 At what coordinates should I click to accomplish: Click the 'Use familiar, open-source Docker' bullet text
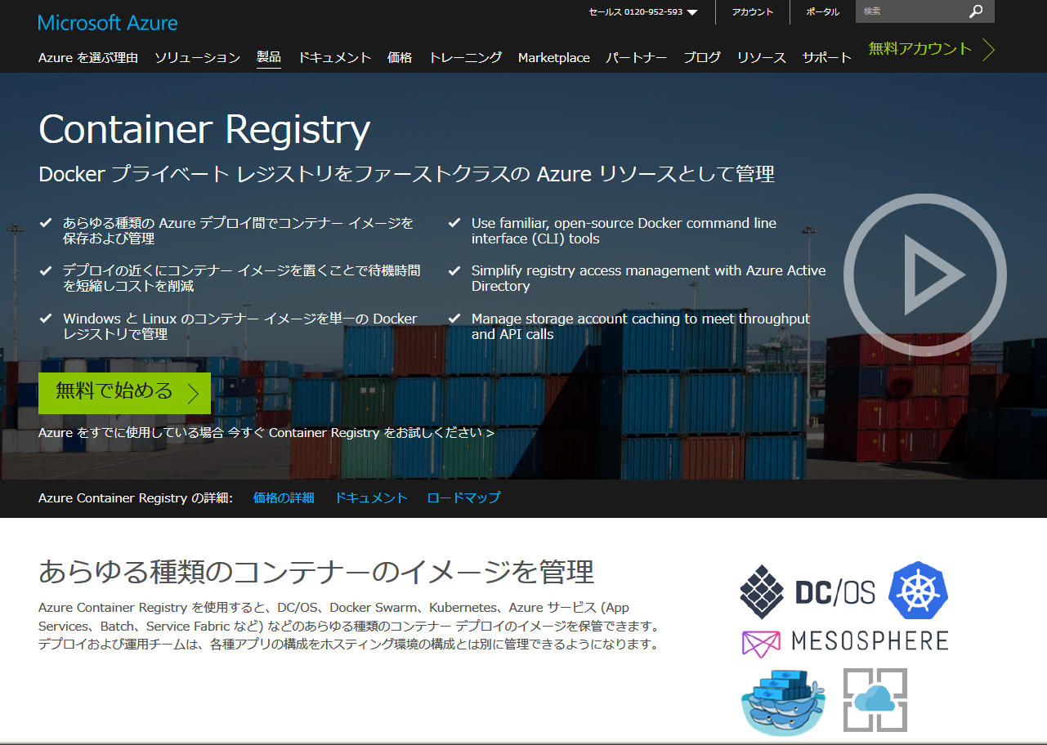pyautogui.click(x=624, y=230)
